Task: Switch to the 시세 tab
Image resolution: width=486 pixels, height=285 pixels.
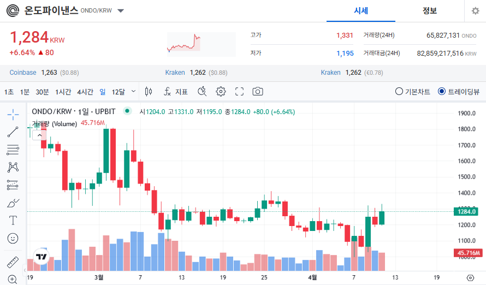Action: [361, 11]
